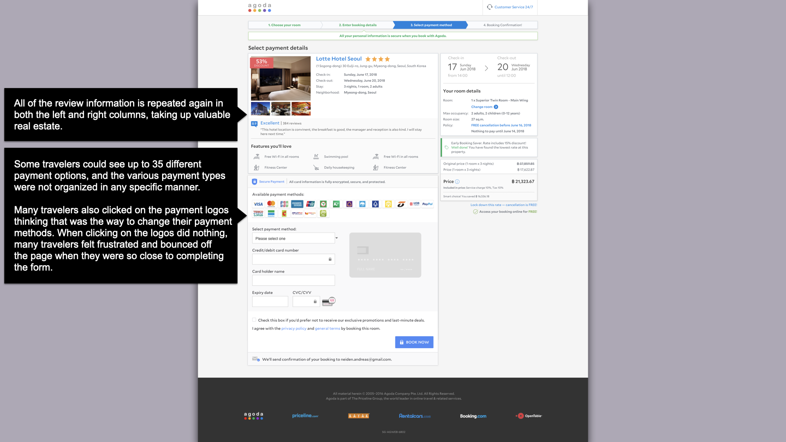
Task: Click the Agoda logo in the header
Action: pyautogui.click(x=260, y=7)
